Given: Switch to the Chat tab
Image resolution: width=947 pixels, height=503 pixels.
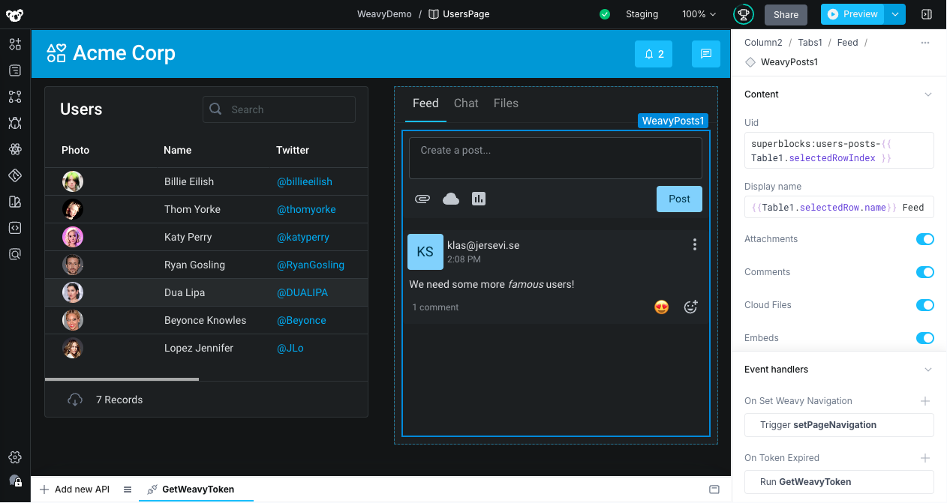Looking at the screenshot, I should (465, 103).
